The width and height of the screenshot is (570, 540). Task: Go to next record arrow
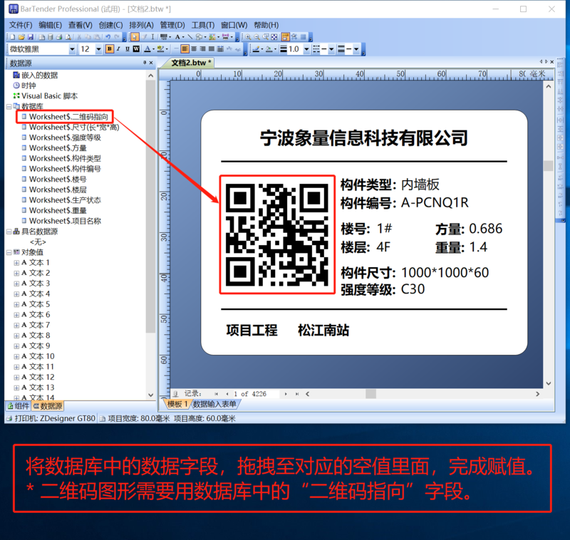[x=286, y=394]
